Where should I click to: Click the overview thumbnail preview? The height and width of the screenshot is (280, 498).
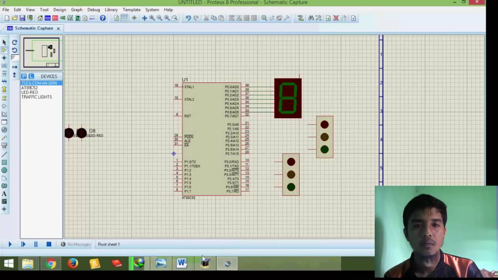click(41, 52)
